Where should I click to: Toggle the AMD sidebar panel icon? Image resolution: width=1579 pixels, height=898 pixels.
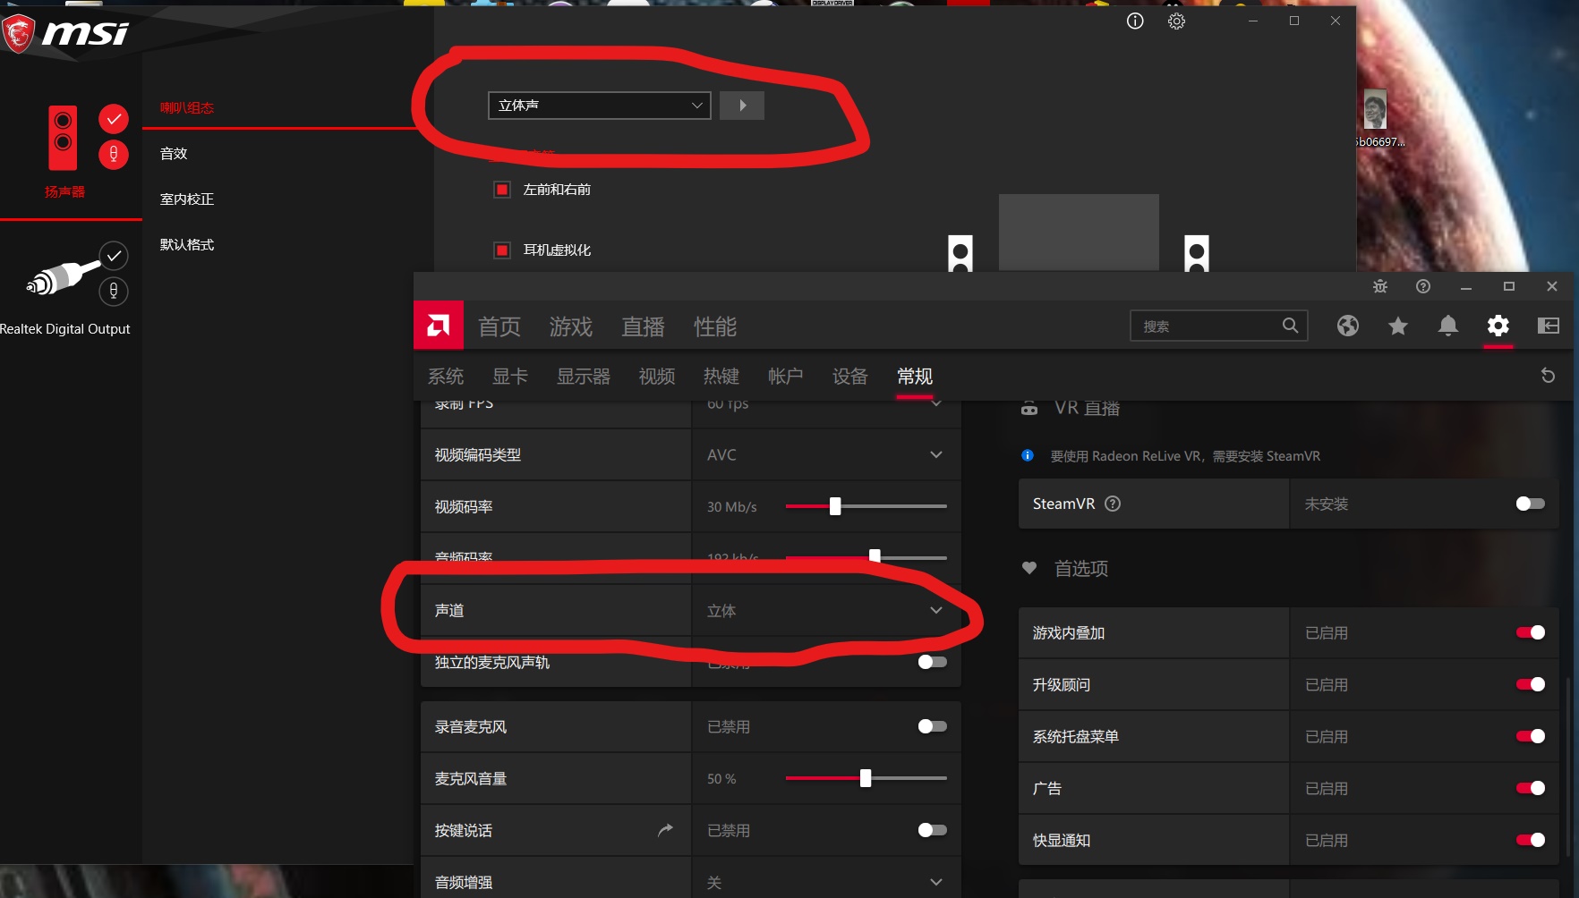coord(1549,326)
